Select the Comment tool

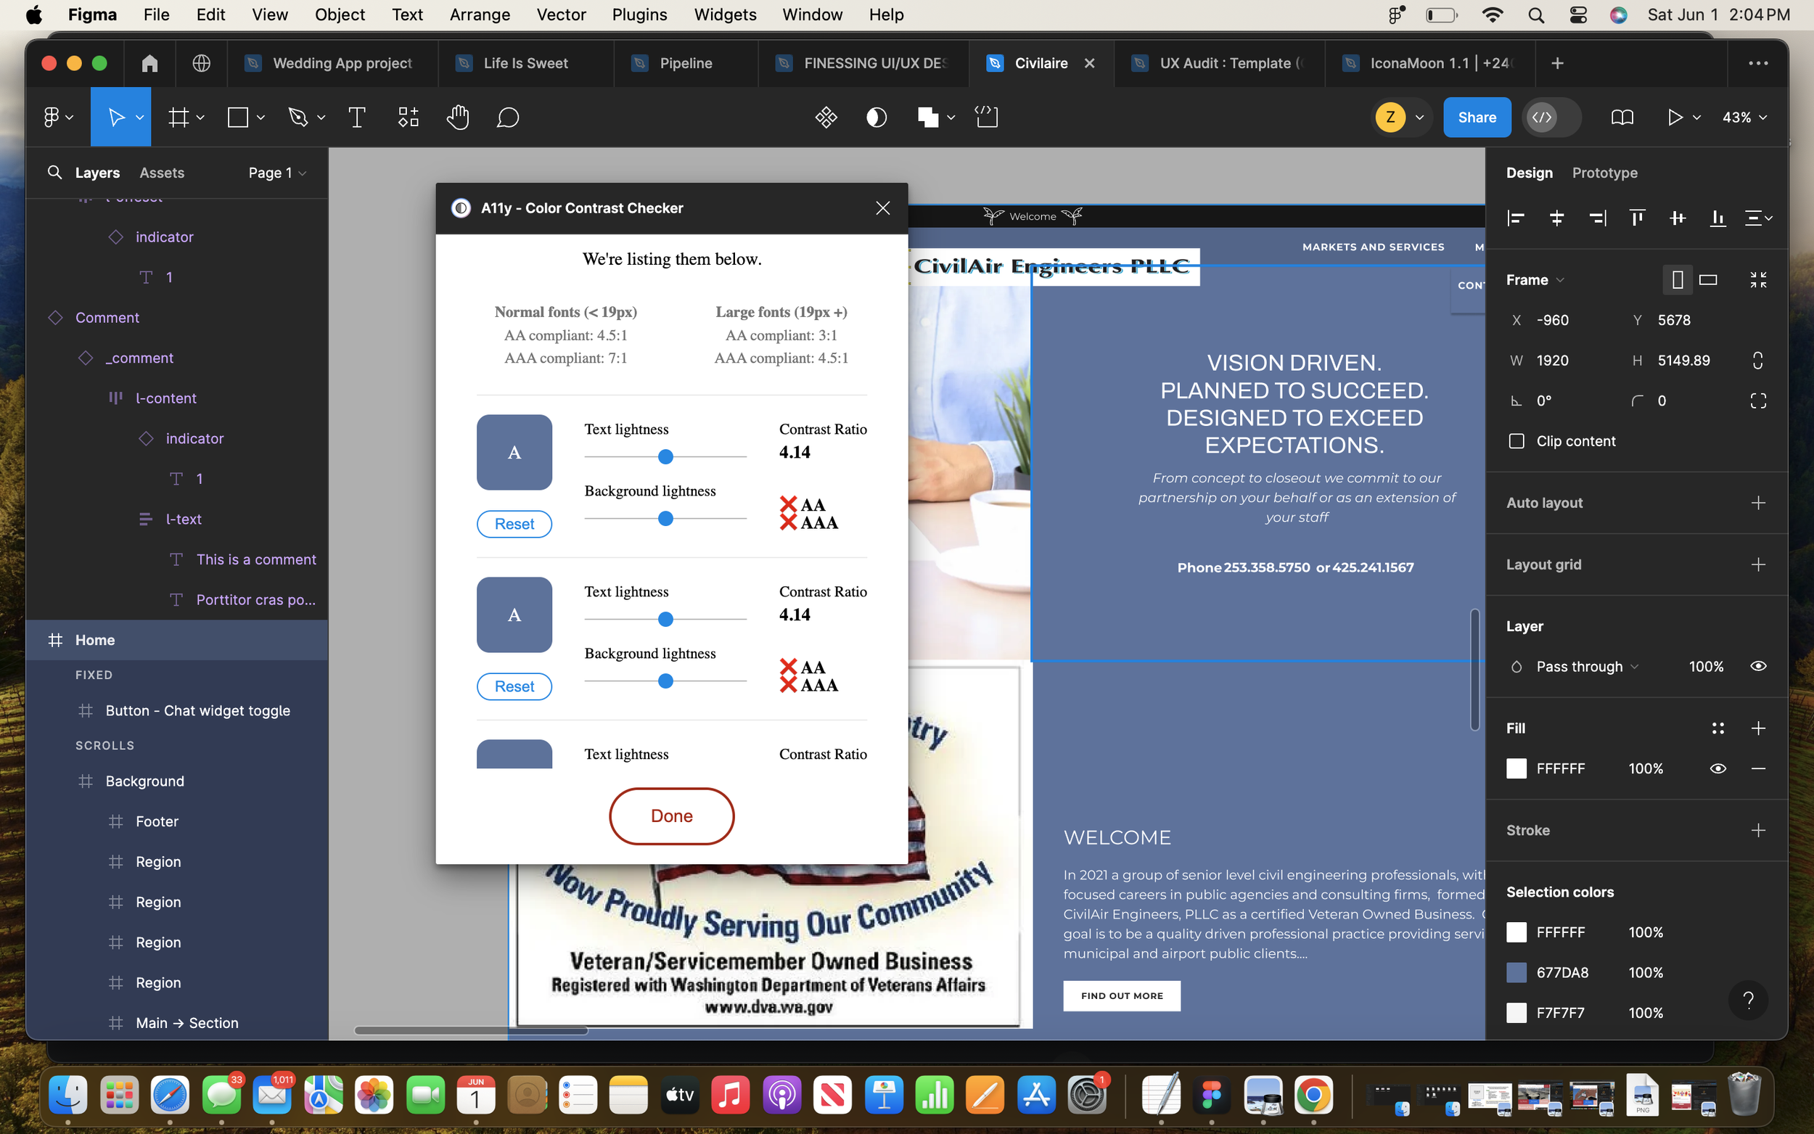point(508,117)
